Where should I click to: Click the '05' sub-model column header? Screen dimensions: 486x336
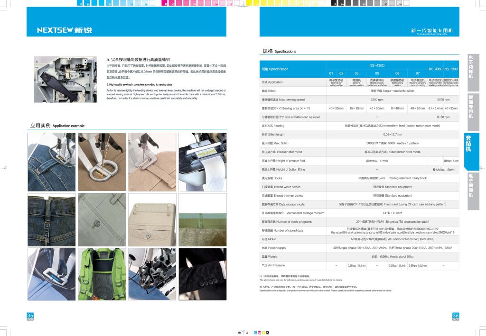376,73
